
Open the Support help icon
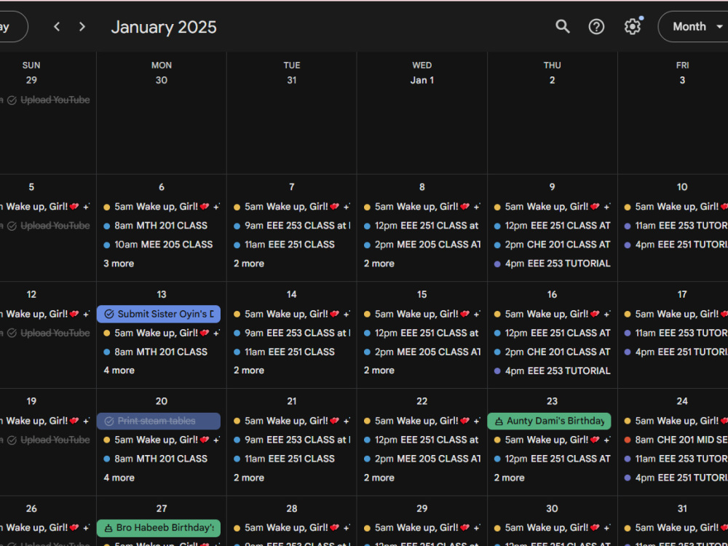[596, 26]
